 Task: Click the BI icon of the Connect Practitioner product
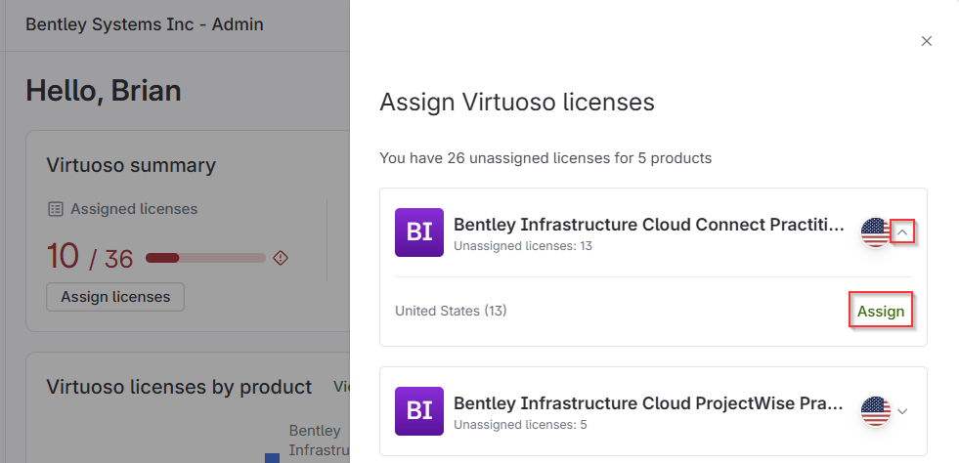[419, 232]
